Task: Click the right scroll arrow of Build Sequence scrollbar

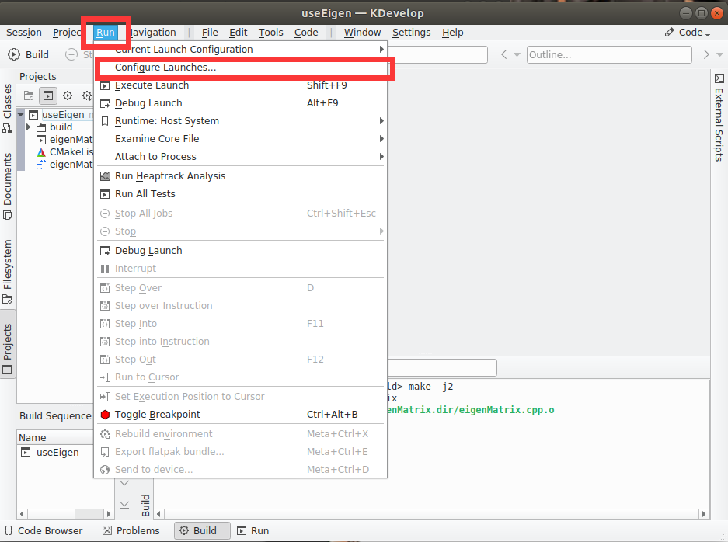Action: pos(109,514)
